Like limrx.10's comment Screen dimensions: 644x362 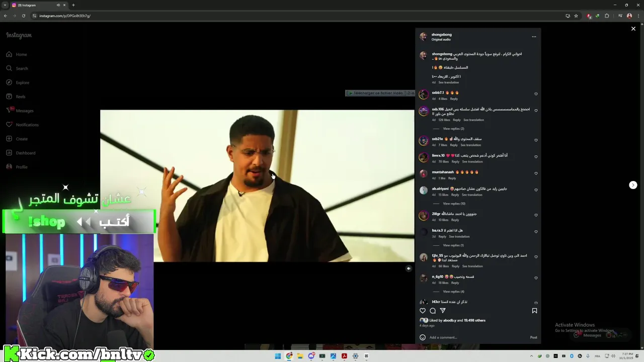(x=536, y=157)
